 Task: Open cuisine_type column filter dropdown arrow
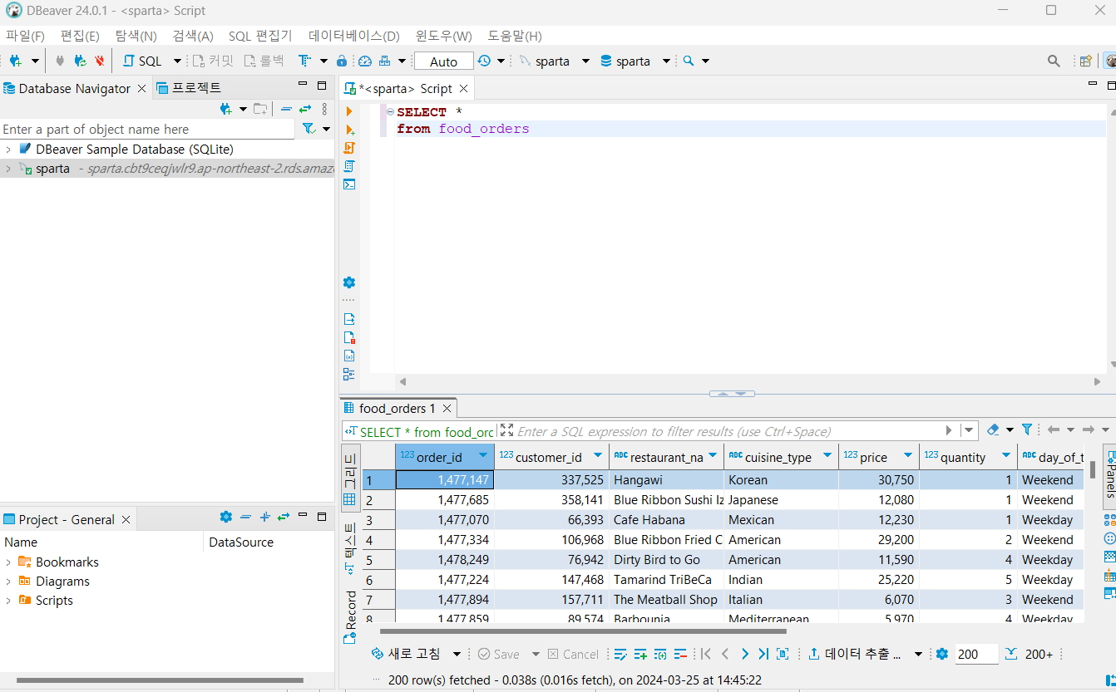tap(827, 455)
